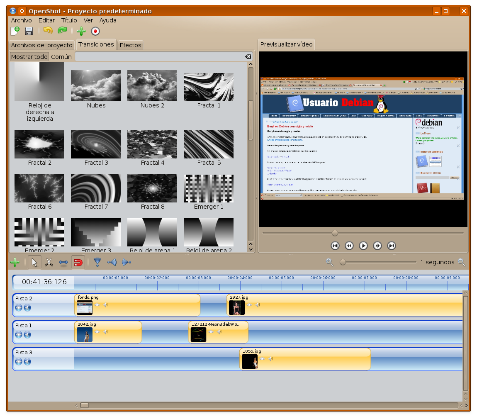Toggle the red magnet snapping tool
The width and height of the screenshot is (477, 419).
click(78, 262)
